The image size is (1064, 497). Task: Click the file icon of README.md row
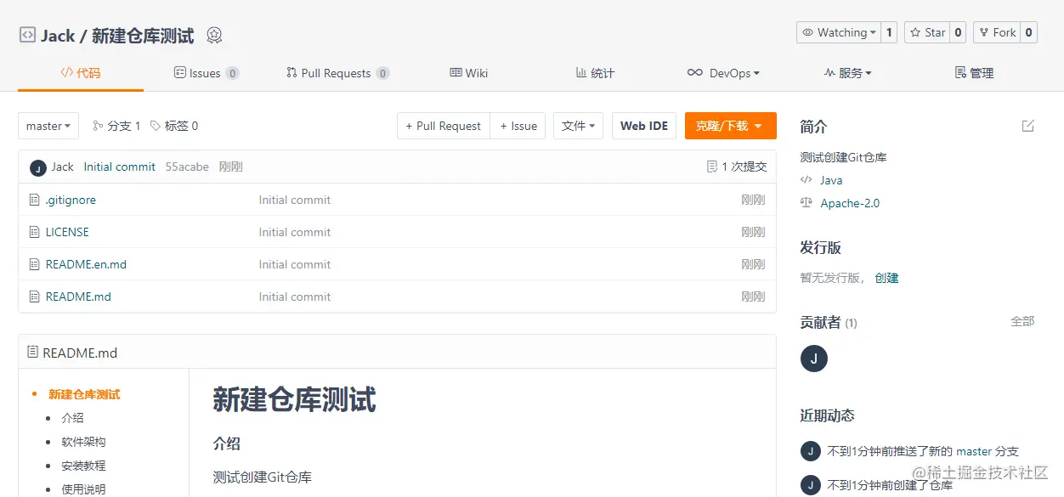point(35,297)
